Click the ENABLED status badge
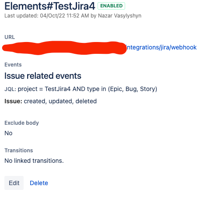The width and height of the screenshot is (210, 200). [x=111, y=6]
